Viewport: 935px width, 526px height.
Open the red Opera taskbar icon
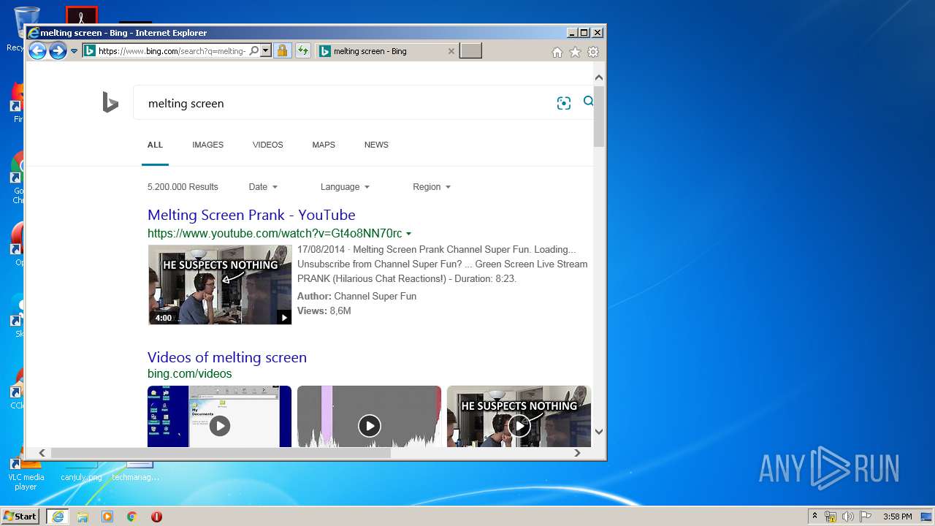point(156,517)
